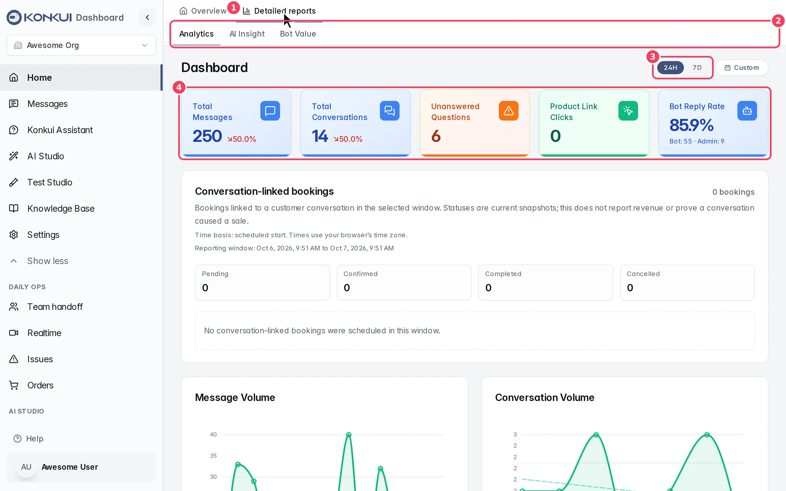Open the Awesome Org organization dropdown

pyautogui.click(x=81, y=45)
